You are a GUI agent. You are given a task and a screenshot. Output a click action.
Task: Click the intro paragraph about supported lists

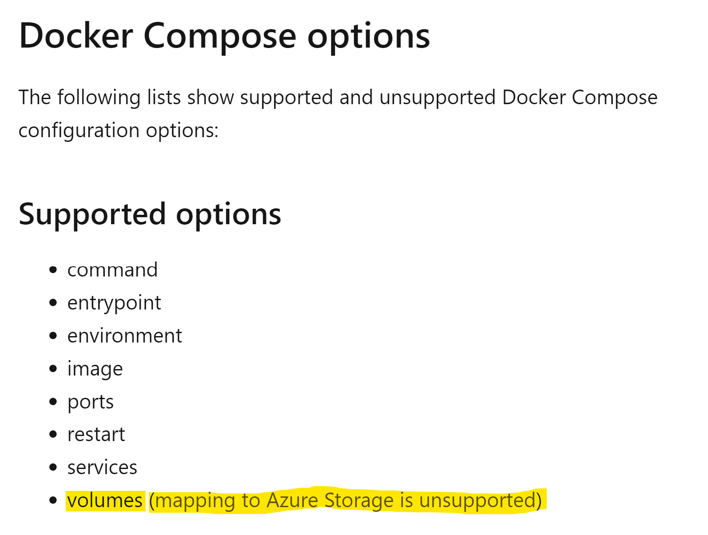(x=338, y=114)
